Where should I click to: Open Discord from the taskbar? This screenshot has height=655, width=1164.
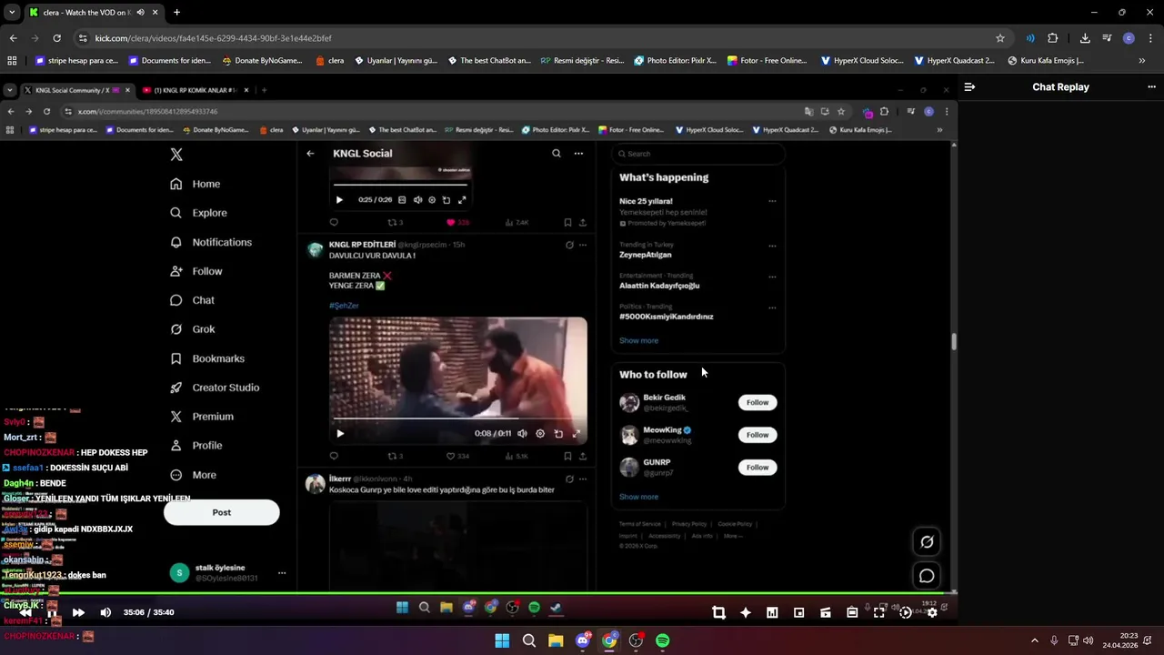coord(583,640)
